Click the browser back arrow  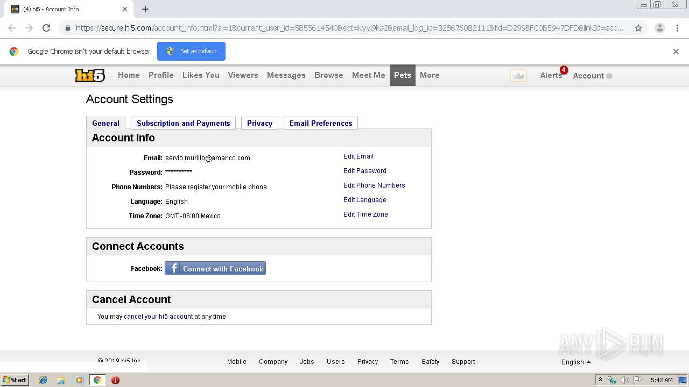tap(12, 28)
